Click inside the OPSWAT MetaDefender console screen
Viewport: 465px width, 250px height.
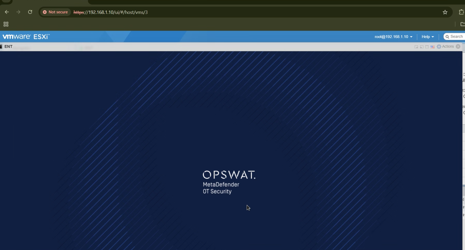click(x=231, y=150)
